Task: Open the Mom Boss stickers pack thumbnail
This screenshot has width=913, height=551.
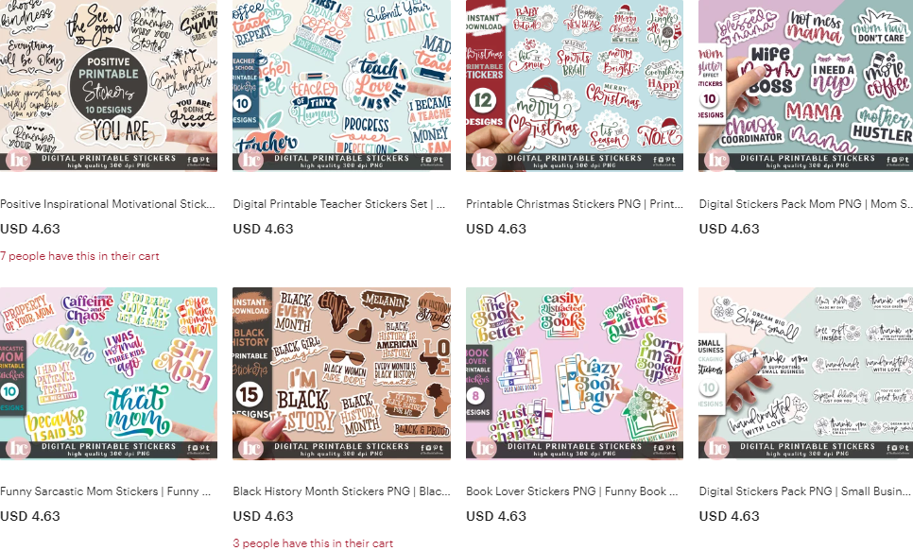Action: coord(806,86)
